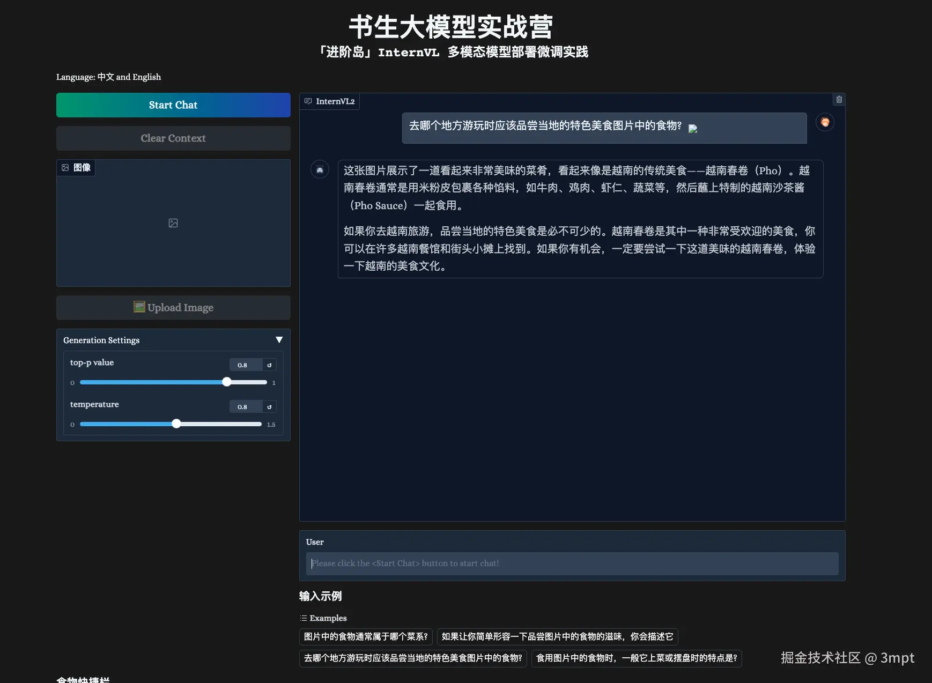Image resolution: width=932 pixels, height=683 pixels.
Task: Click the 'Generation Settings' title text
Action: pyautogui.click(x=101, y=340)
